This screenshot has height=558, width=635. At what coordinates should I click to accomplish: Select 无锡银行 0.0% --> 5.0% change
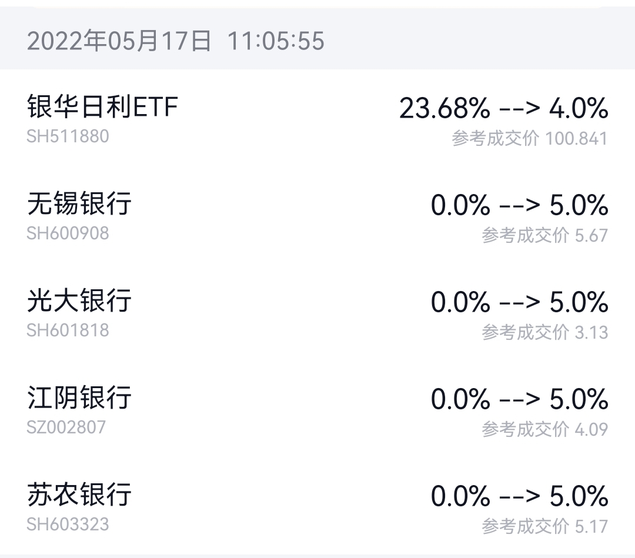tap(519, 206)
